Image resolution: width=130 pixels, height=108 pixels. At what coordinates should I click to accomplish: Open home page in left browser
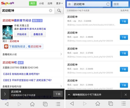(x=32, y=104)
